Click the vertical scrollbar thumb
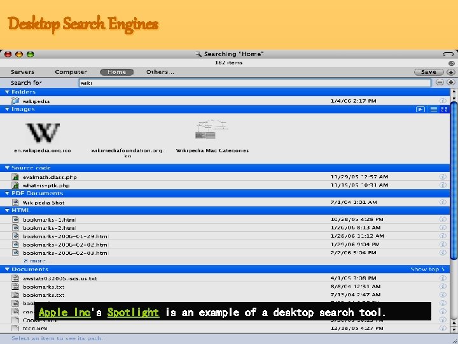Screen dimensions: 458x344 click(454, 180)
